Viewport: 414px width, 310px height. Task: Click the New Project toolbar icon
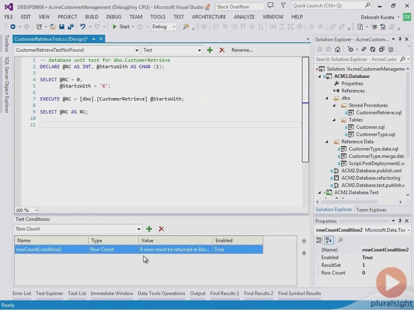[x=39, y=27]
